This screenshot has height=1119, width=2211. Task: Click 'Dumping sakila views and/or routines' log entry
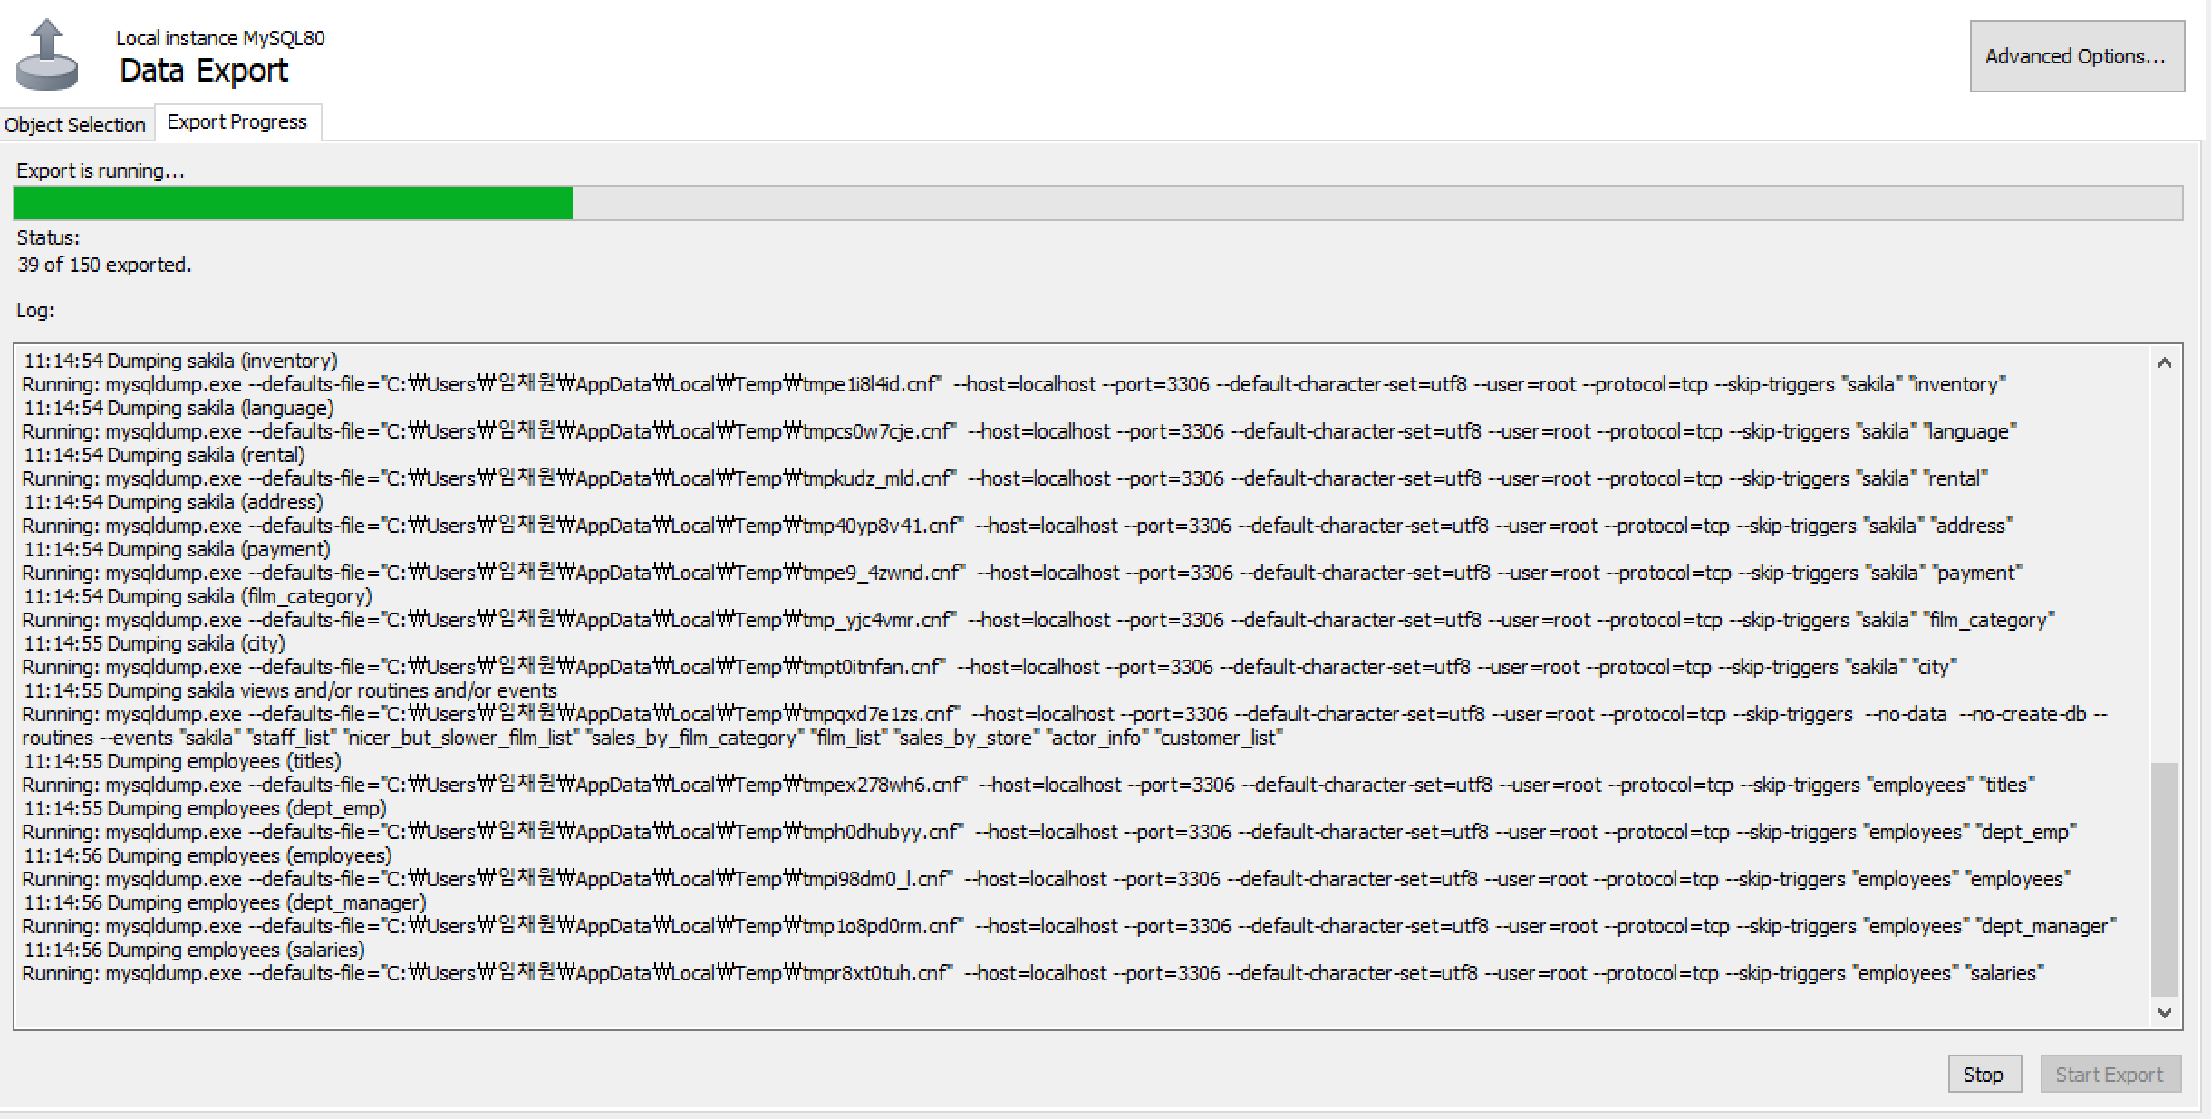pyautogui.click(x=290, y=690)
